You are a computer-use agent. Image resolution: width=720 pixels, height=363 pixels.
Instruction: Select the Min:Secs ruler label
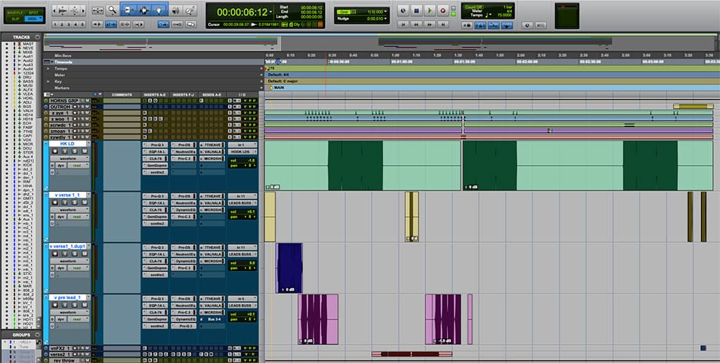click(63, 55)
